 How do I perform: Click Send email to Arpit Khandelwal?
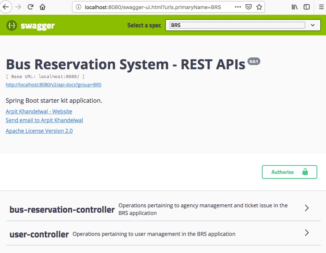click(x=44, y=120)
